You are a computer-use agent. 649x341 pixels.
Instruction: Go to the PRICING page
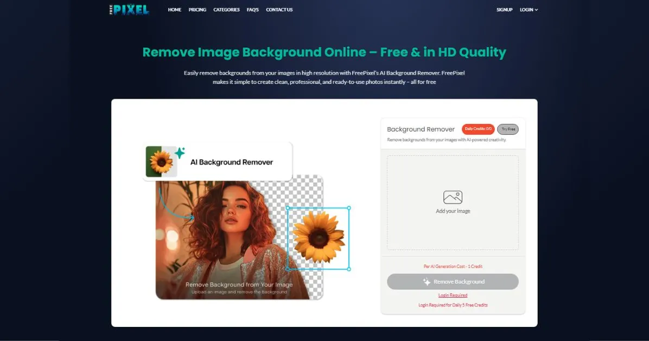[198, 10]
